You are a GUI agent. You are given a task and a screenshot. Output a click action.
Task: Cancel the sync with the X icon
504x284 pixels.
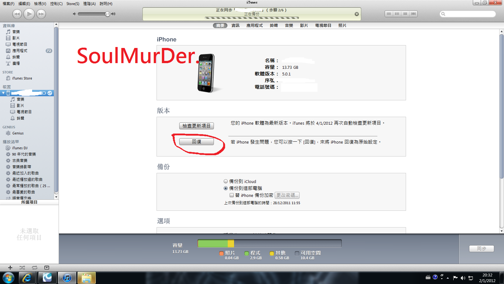click(x=357, y=14)
